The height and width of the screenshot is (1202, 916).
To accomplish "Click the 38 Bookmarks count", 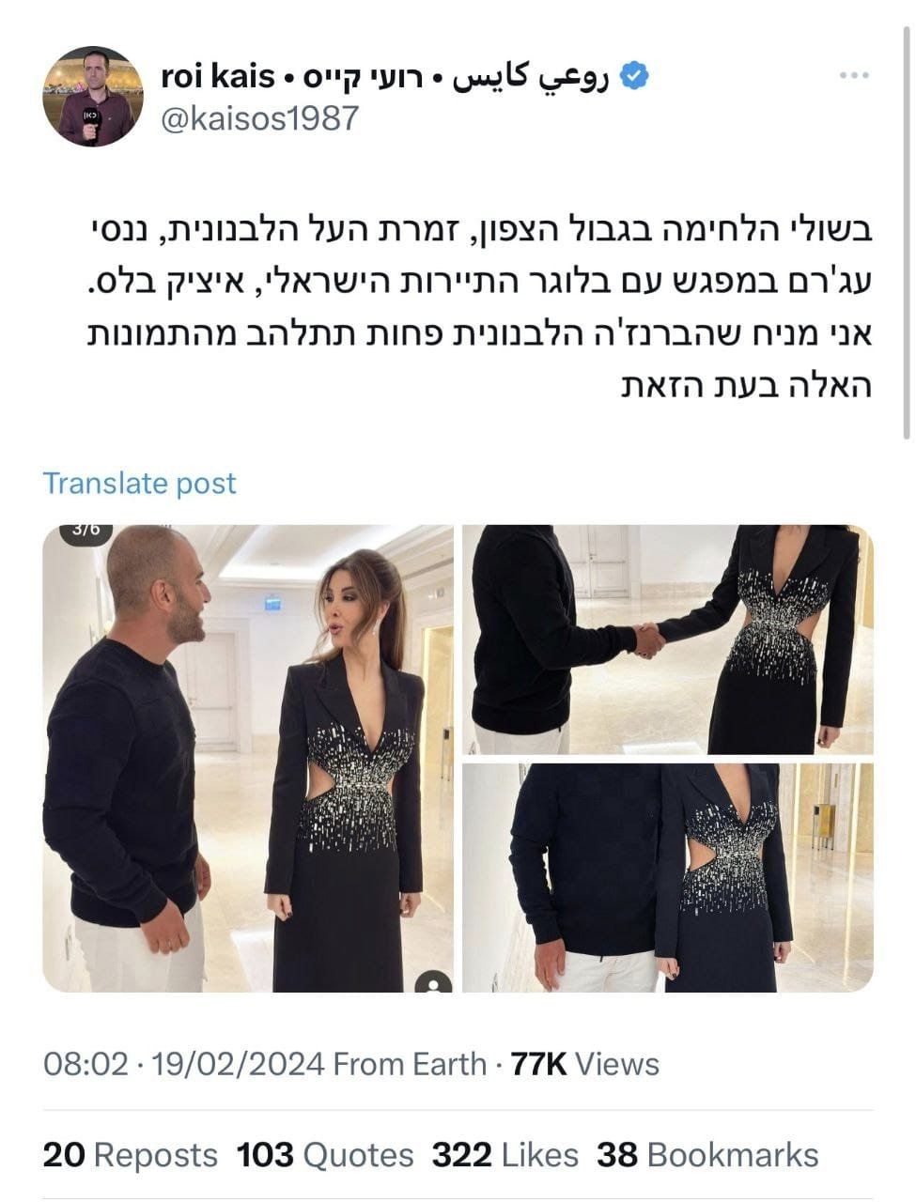I will pos(707,1154).
